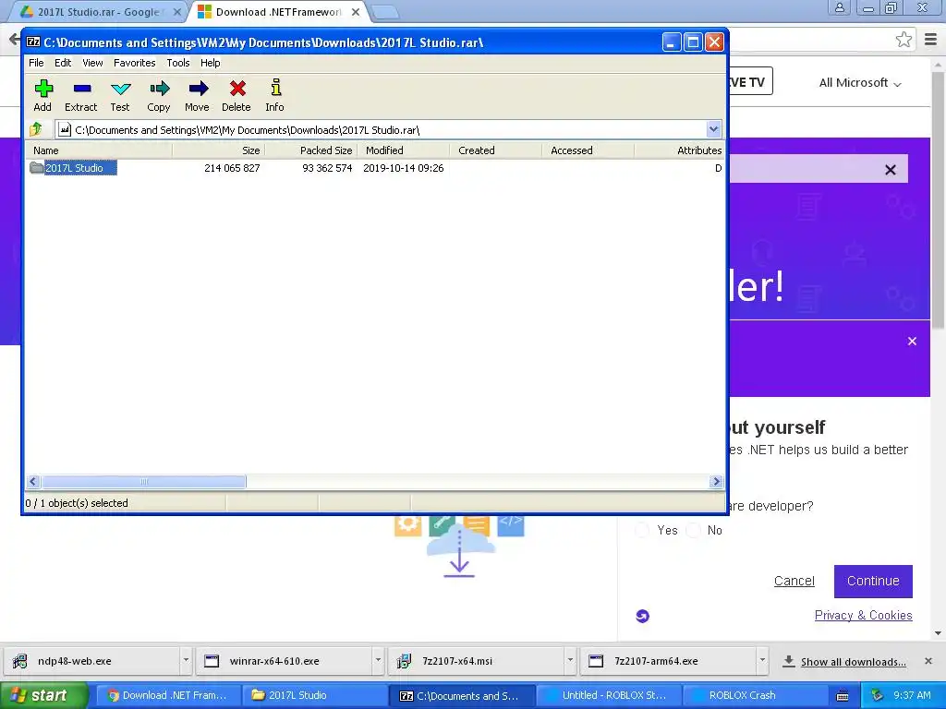Sort file list by Name column
This screenshot has height=709, width=946.
(x=100, y=150)
